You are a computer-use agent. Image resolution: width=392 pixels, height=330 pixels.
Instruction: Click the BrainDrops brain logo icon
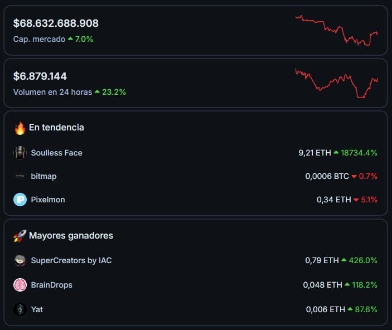[x=20, y=285]
